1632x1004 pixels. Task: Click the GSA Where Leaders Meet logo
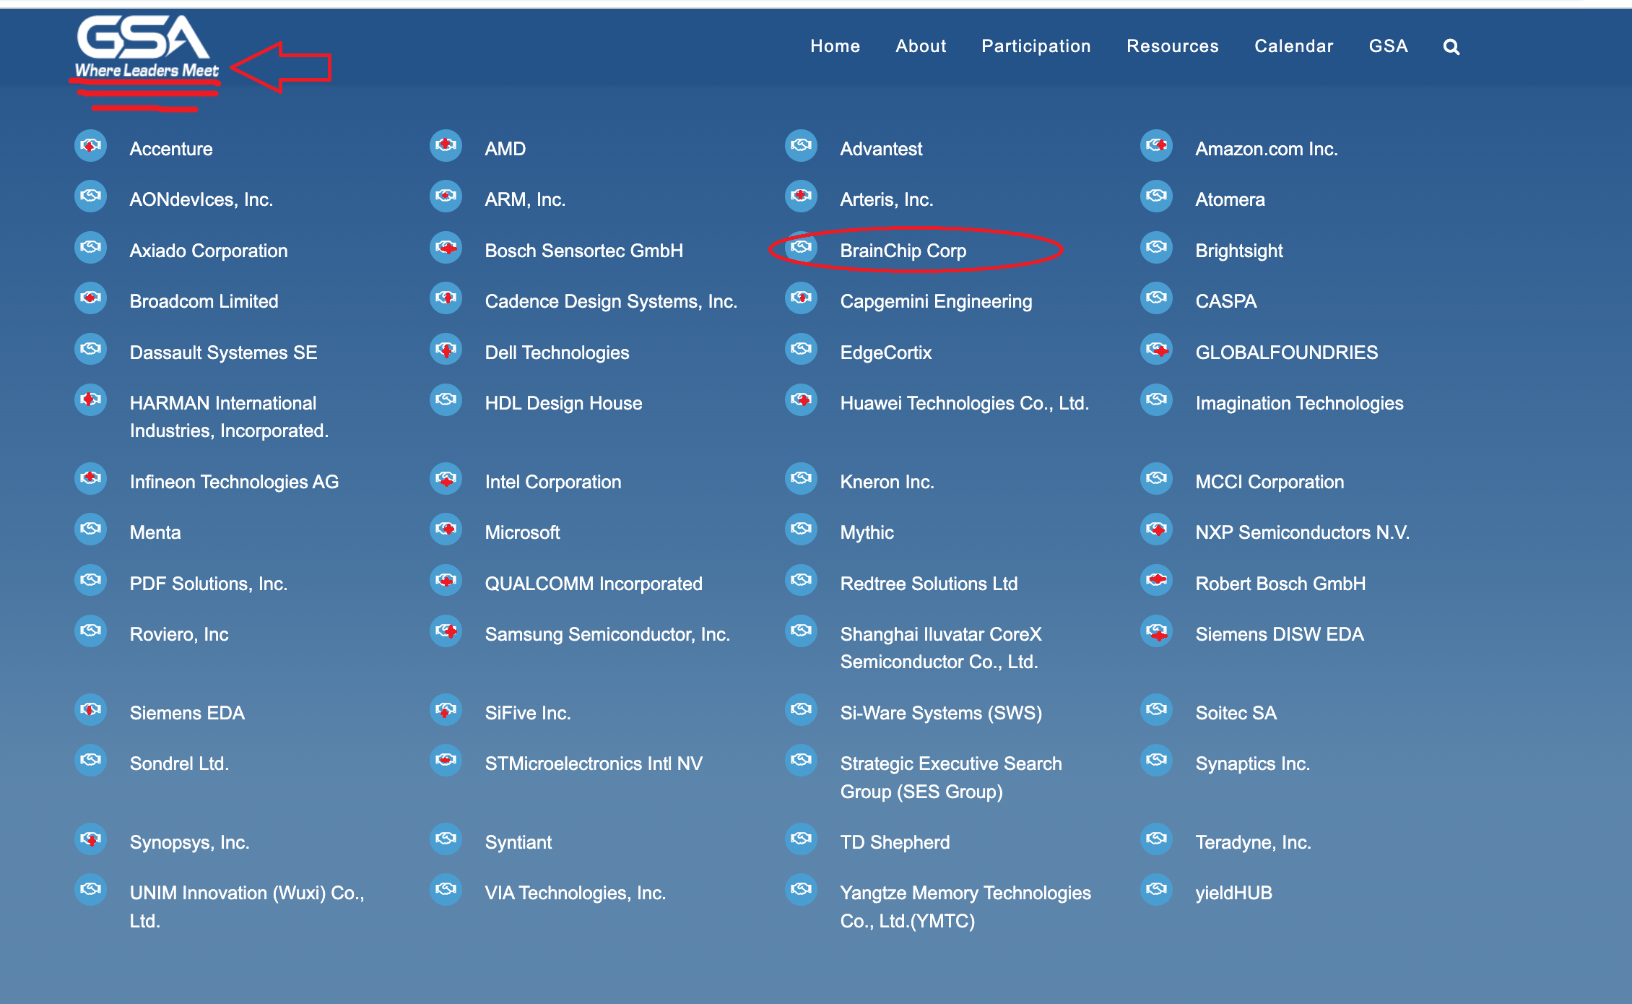click(x=146, y=48)
